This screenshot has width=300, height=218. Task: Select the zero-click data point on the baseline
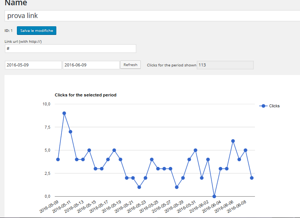tap(214, 196)
